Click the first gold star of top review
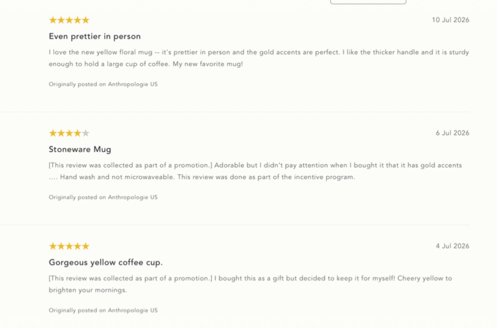The height and width of the screenshot is (328, 497). pos(53,20)
